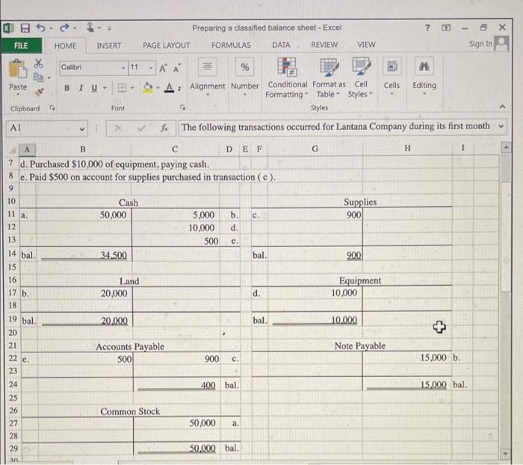
Task: Open Conditional Formatting
Action: pos(286,78)
